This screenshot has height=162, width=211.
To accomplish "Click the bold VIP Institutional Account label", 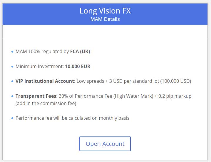I will pos(45,81).
